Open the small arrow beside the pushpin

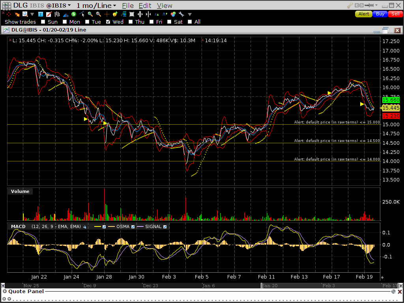click(376, 6)
